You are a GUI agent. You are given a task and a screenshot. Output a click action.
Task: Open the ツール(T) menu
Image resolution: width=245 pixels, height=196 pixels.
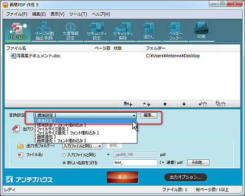pos(78,14)
